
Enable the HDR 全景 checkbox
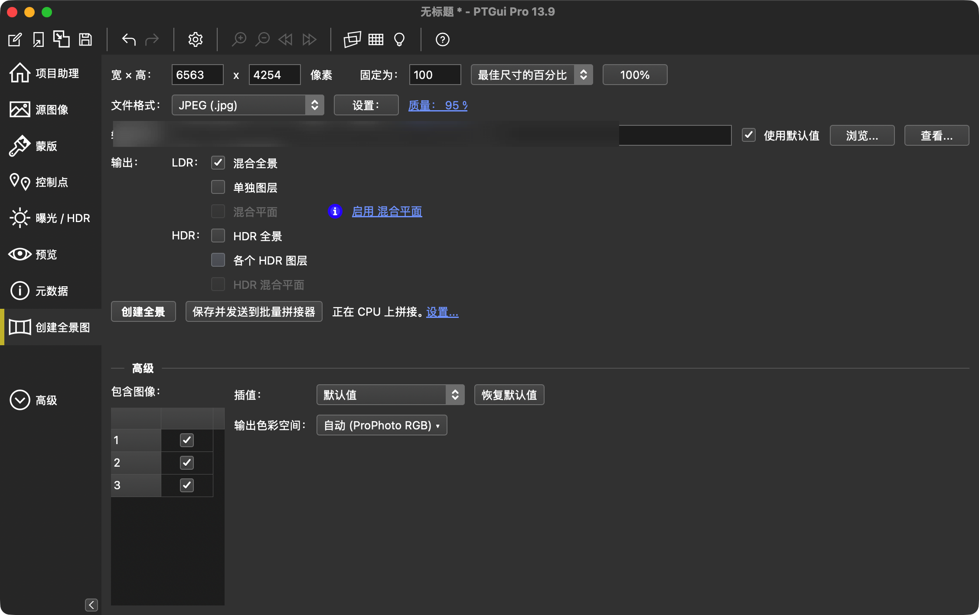pyautogui.click(x=218, y=236)
